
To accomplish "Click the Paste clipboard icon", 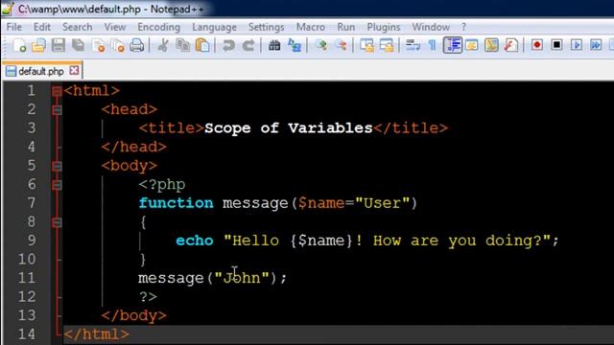I will pos(202,45).
